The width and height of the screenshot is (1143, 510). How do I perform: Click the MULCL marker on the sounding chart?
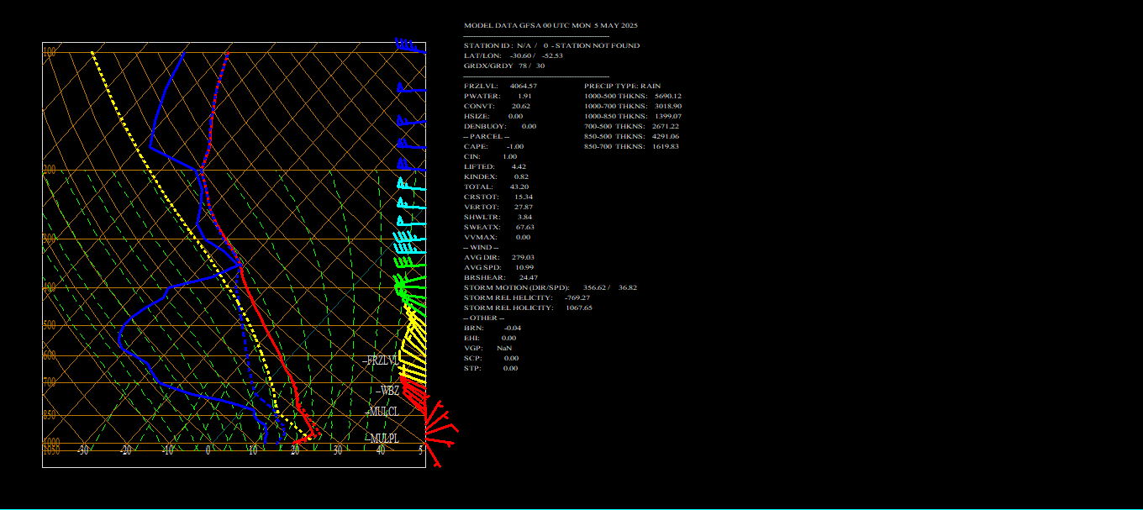point(382,412)
